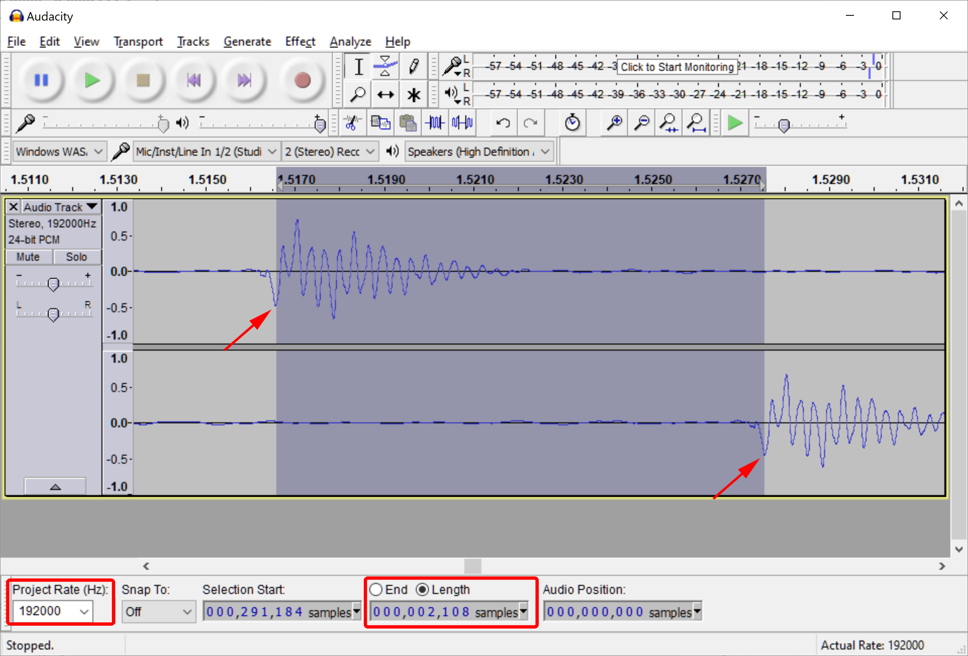Select the Time Shift tool

tap(386, 95)
